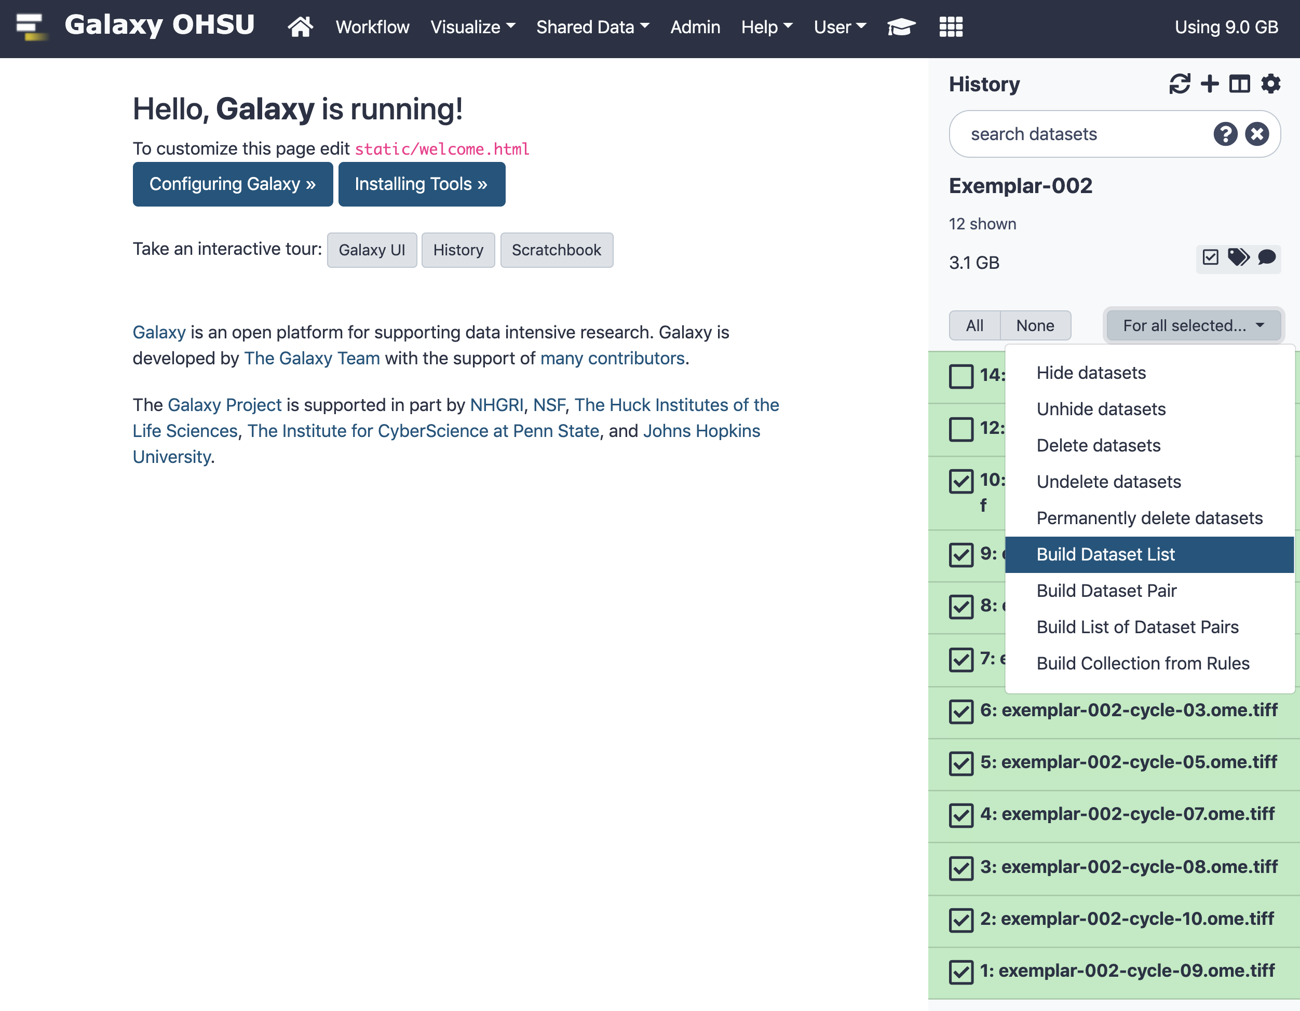Uncheck exemplar-002-cycle-08.ome.tiff checkbox
The image size is (1300, 1011).
click(960, 868)
